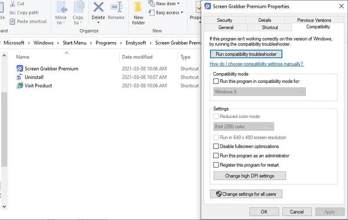
Task: Expand breadcrumb chevron after Enskysoft
Action: coord(151,43)
